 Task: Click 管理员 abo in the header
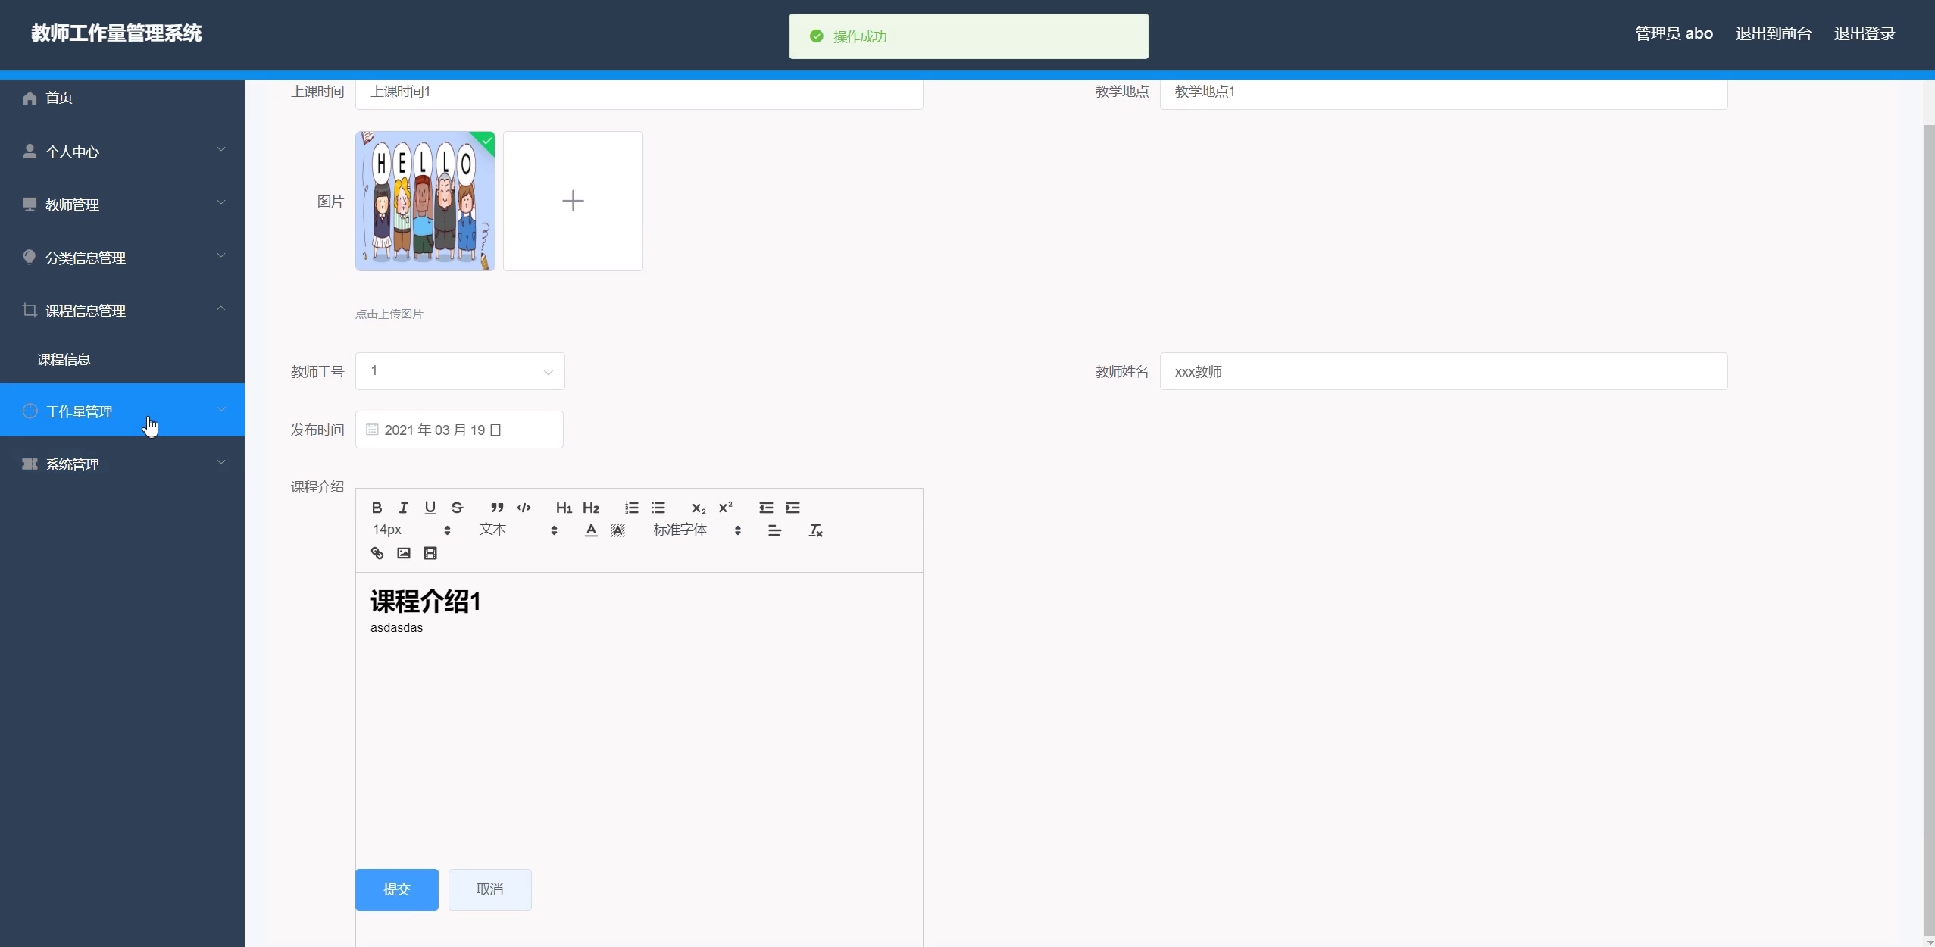point(1674,33)
